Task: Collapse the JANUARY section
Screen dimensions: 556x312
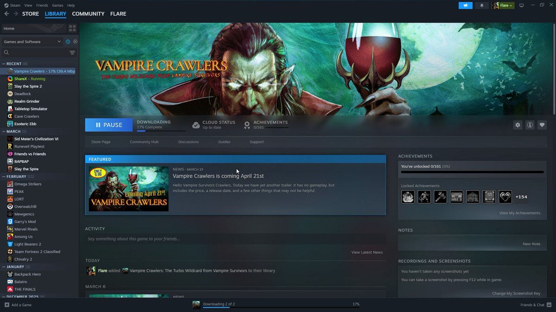Action: pos(4,267)
